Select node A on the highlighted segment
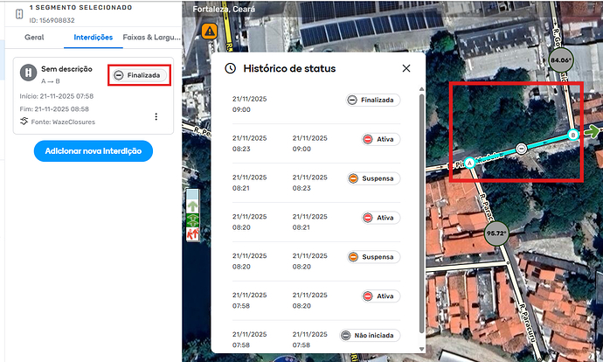 click(470, 163)
